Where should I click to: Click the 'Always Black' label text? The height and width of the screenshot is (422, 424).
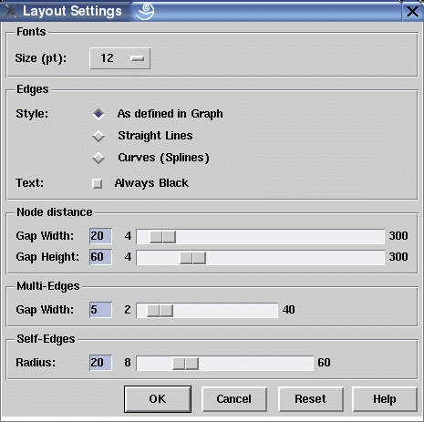point(151,183)
